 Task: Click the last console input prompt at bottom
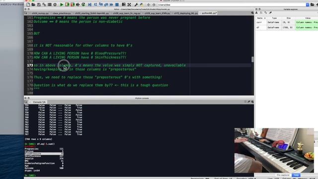pos(30,175)
